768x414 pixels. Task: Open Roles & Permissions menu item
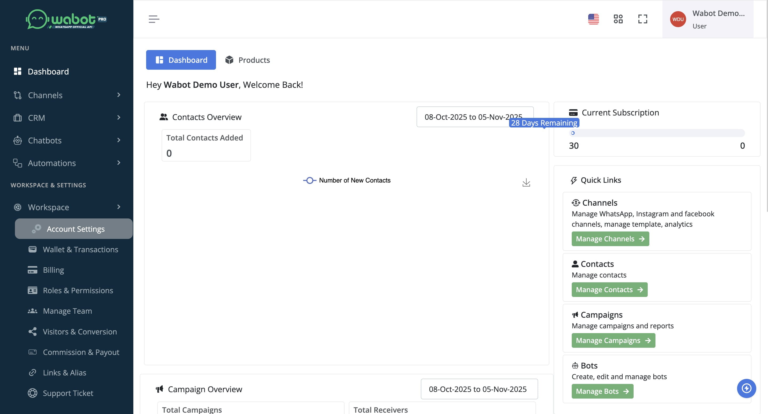coord(78,290)
